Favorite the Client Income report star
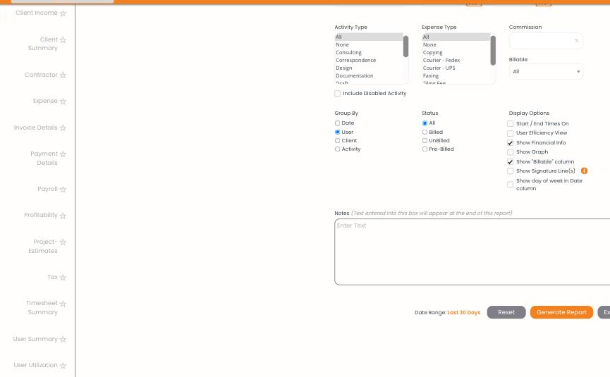 [x=63, y=13]
